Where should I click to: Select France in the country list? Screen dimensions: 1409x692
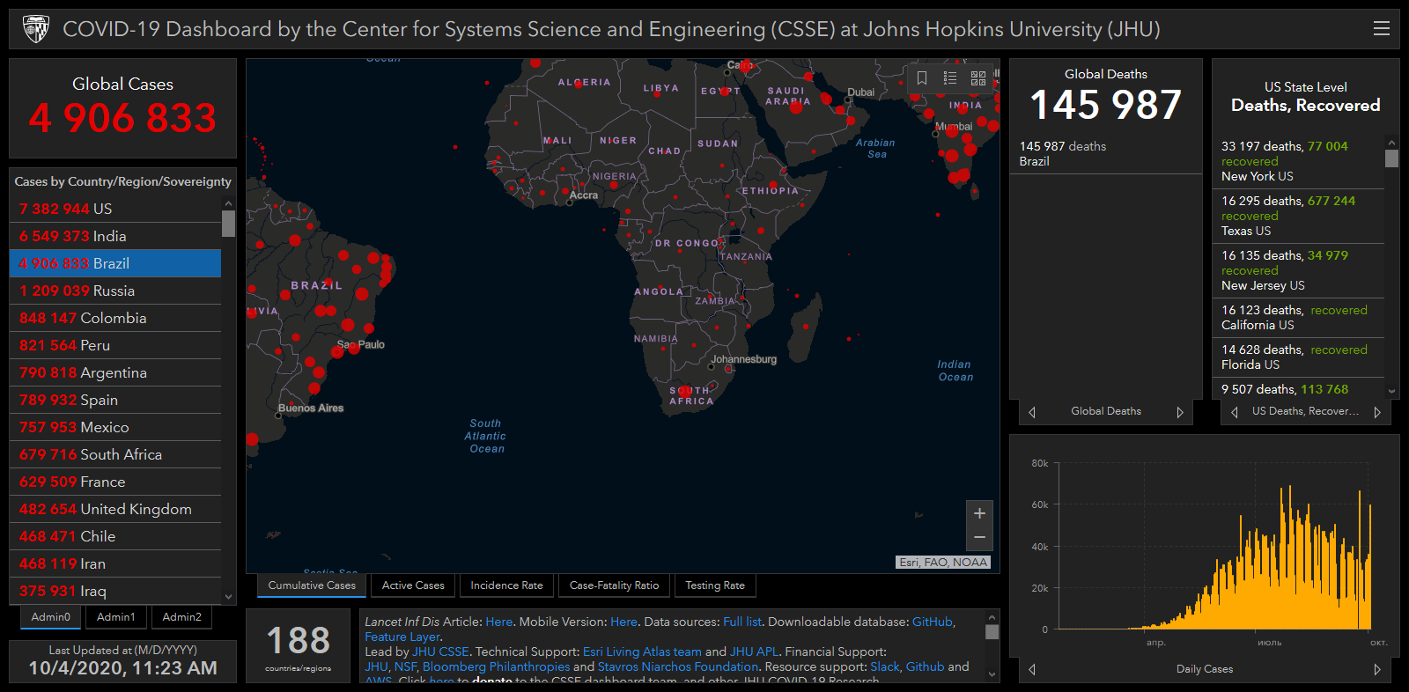tap(115, 482)
